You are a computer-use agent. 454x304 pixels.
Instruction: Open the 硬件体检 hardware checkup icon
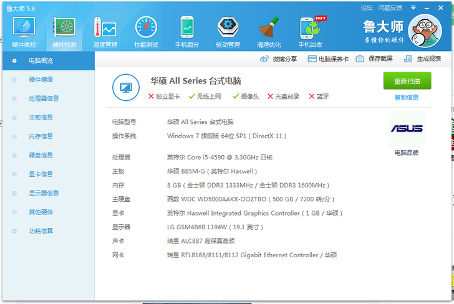pyautogui.click(x=24, y=28)
